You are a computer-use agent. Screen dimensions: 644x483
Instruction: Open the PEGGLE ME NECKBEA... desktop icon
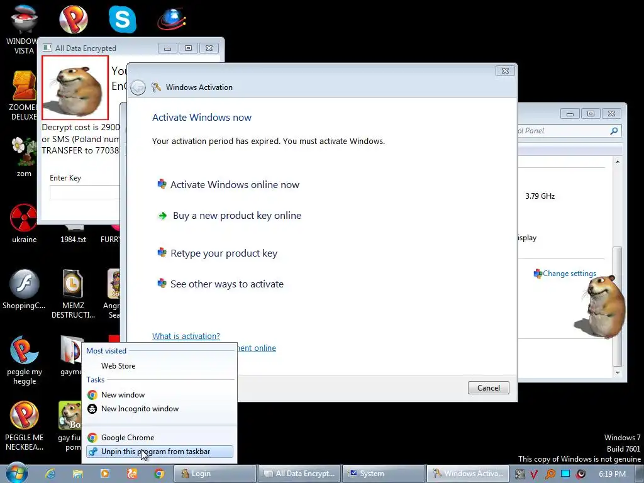[x=25, y=426]
